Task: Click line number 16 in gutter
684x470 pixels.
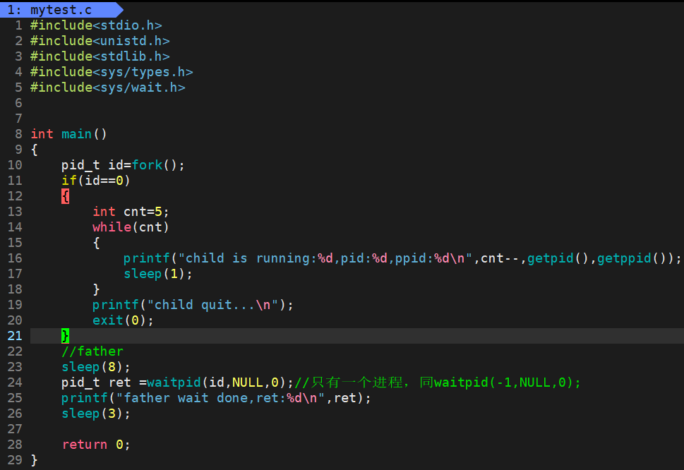Action: 15,258
